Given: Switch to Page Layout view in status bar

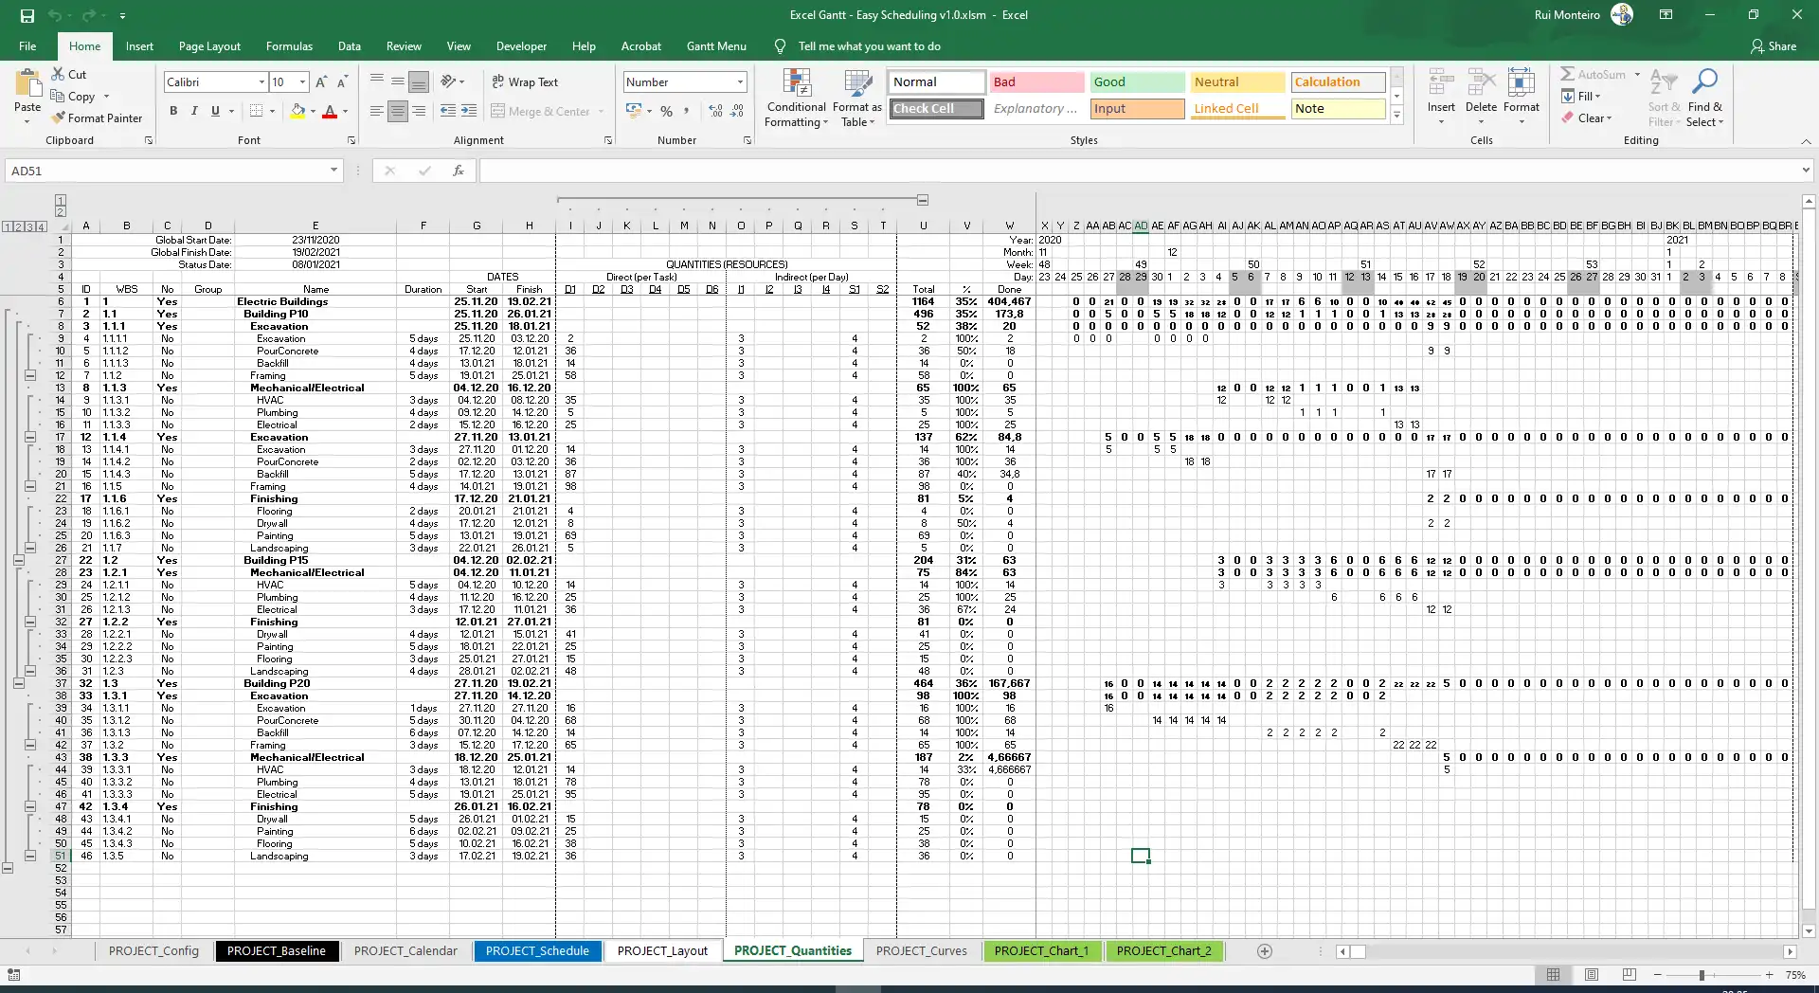Looking at the screenshot, I should tap(1592, 975).
